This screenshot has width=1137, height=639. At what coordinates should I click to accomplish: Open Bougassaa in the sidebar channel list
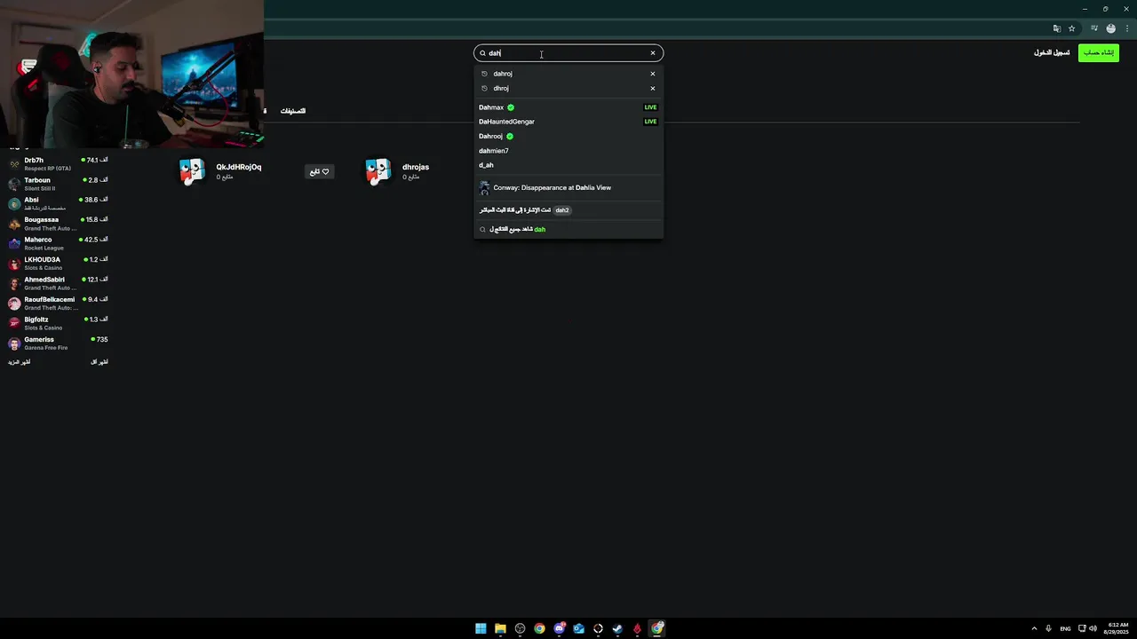point(58,224)
